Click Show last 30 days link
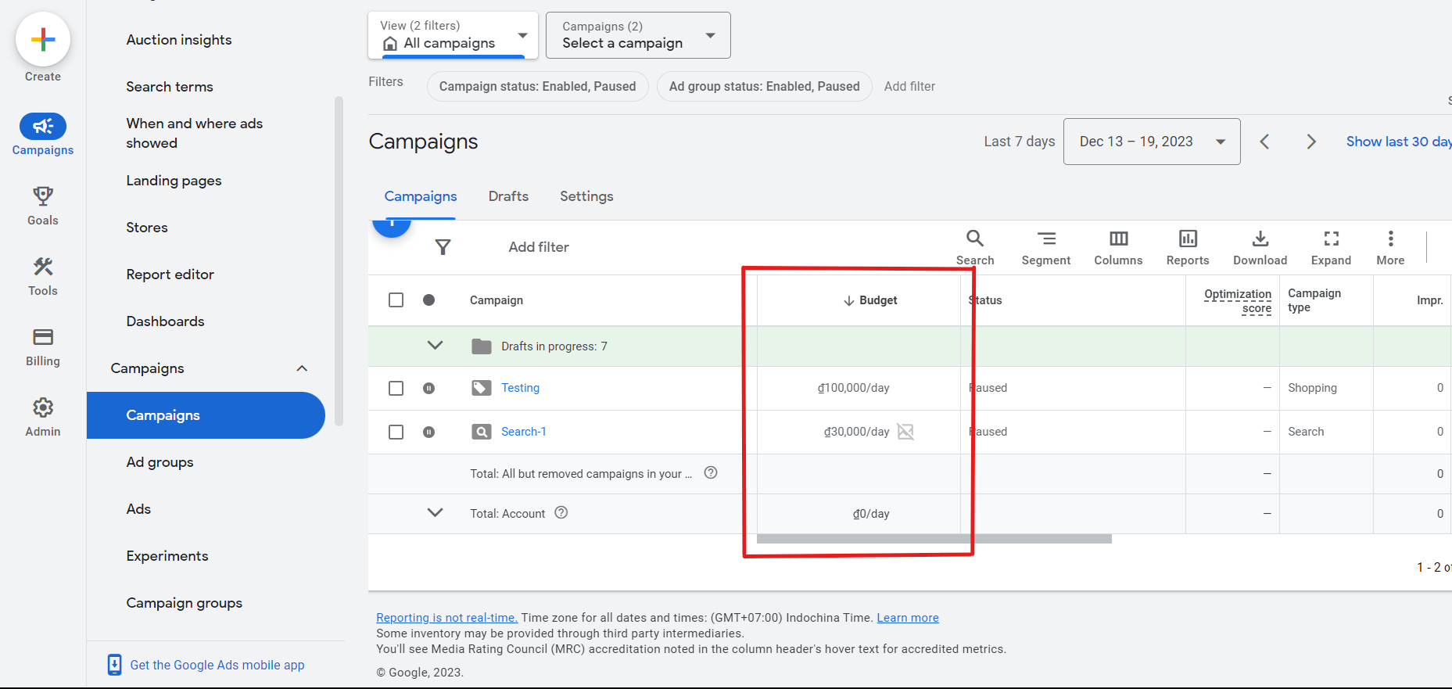Screen dimensions: 1452x689 click(x=1398, y=142)
